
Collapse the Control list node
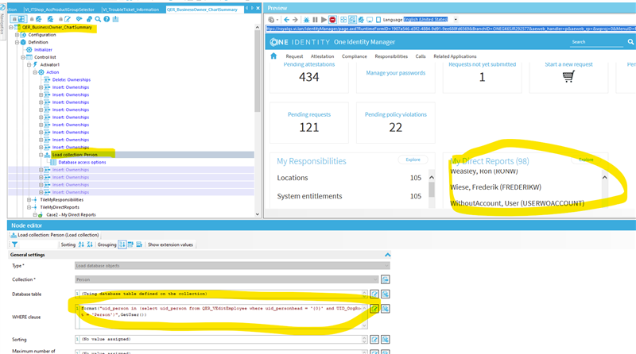click(x=23, y=57)
